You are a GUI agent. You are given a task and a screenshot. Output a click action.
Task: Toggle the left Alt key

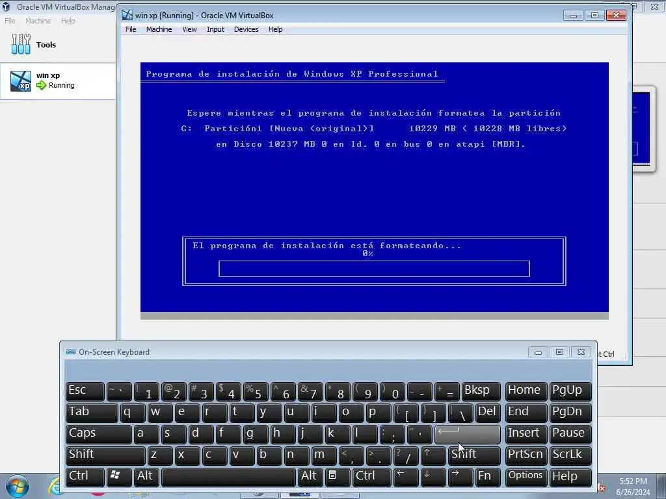pyautogui.click(x=146, y=476)
